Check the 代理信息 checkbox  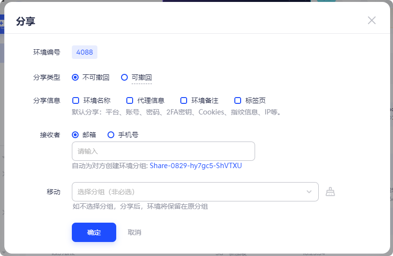(130, 100)
